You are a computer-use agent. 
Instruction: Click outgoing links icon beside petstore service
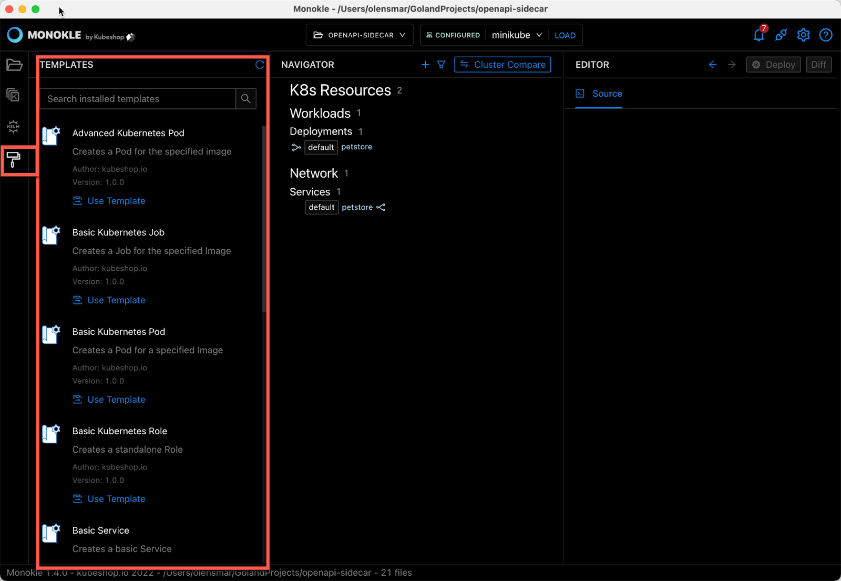coord(381,207)
